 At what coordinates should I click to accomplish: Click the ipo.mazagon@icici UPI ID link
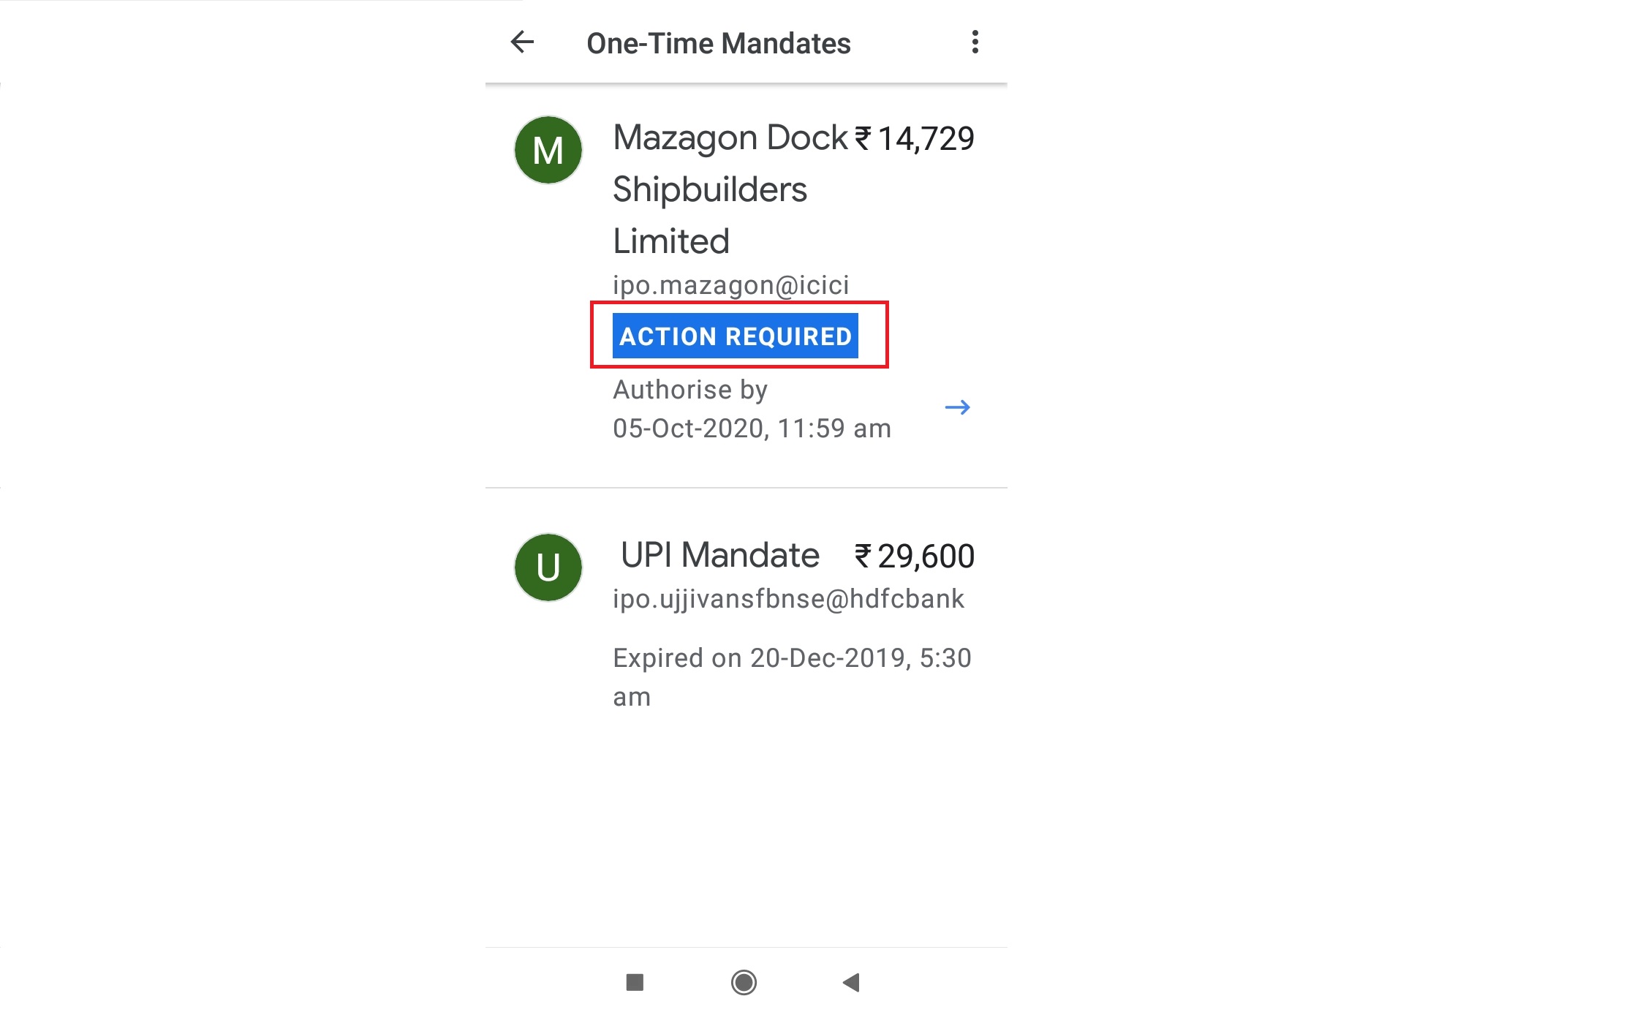[730, 285]
